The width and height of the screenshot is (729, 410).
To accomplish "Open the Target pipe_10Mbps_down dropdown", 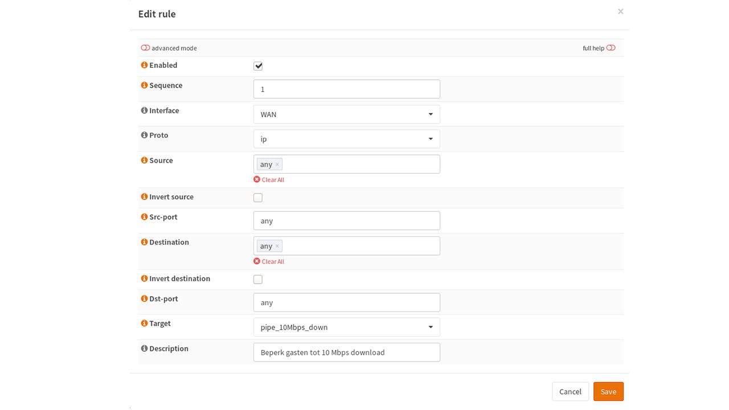I will pos(346,327).
